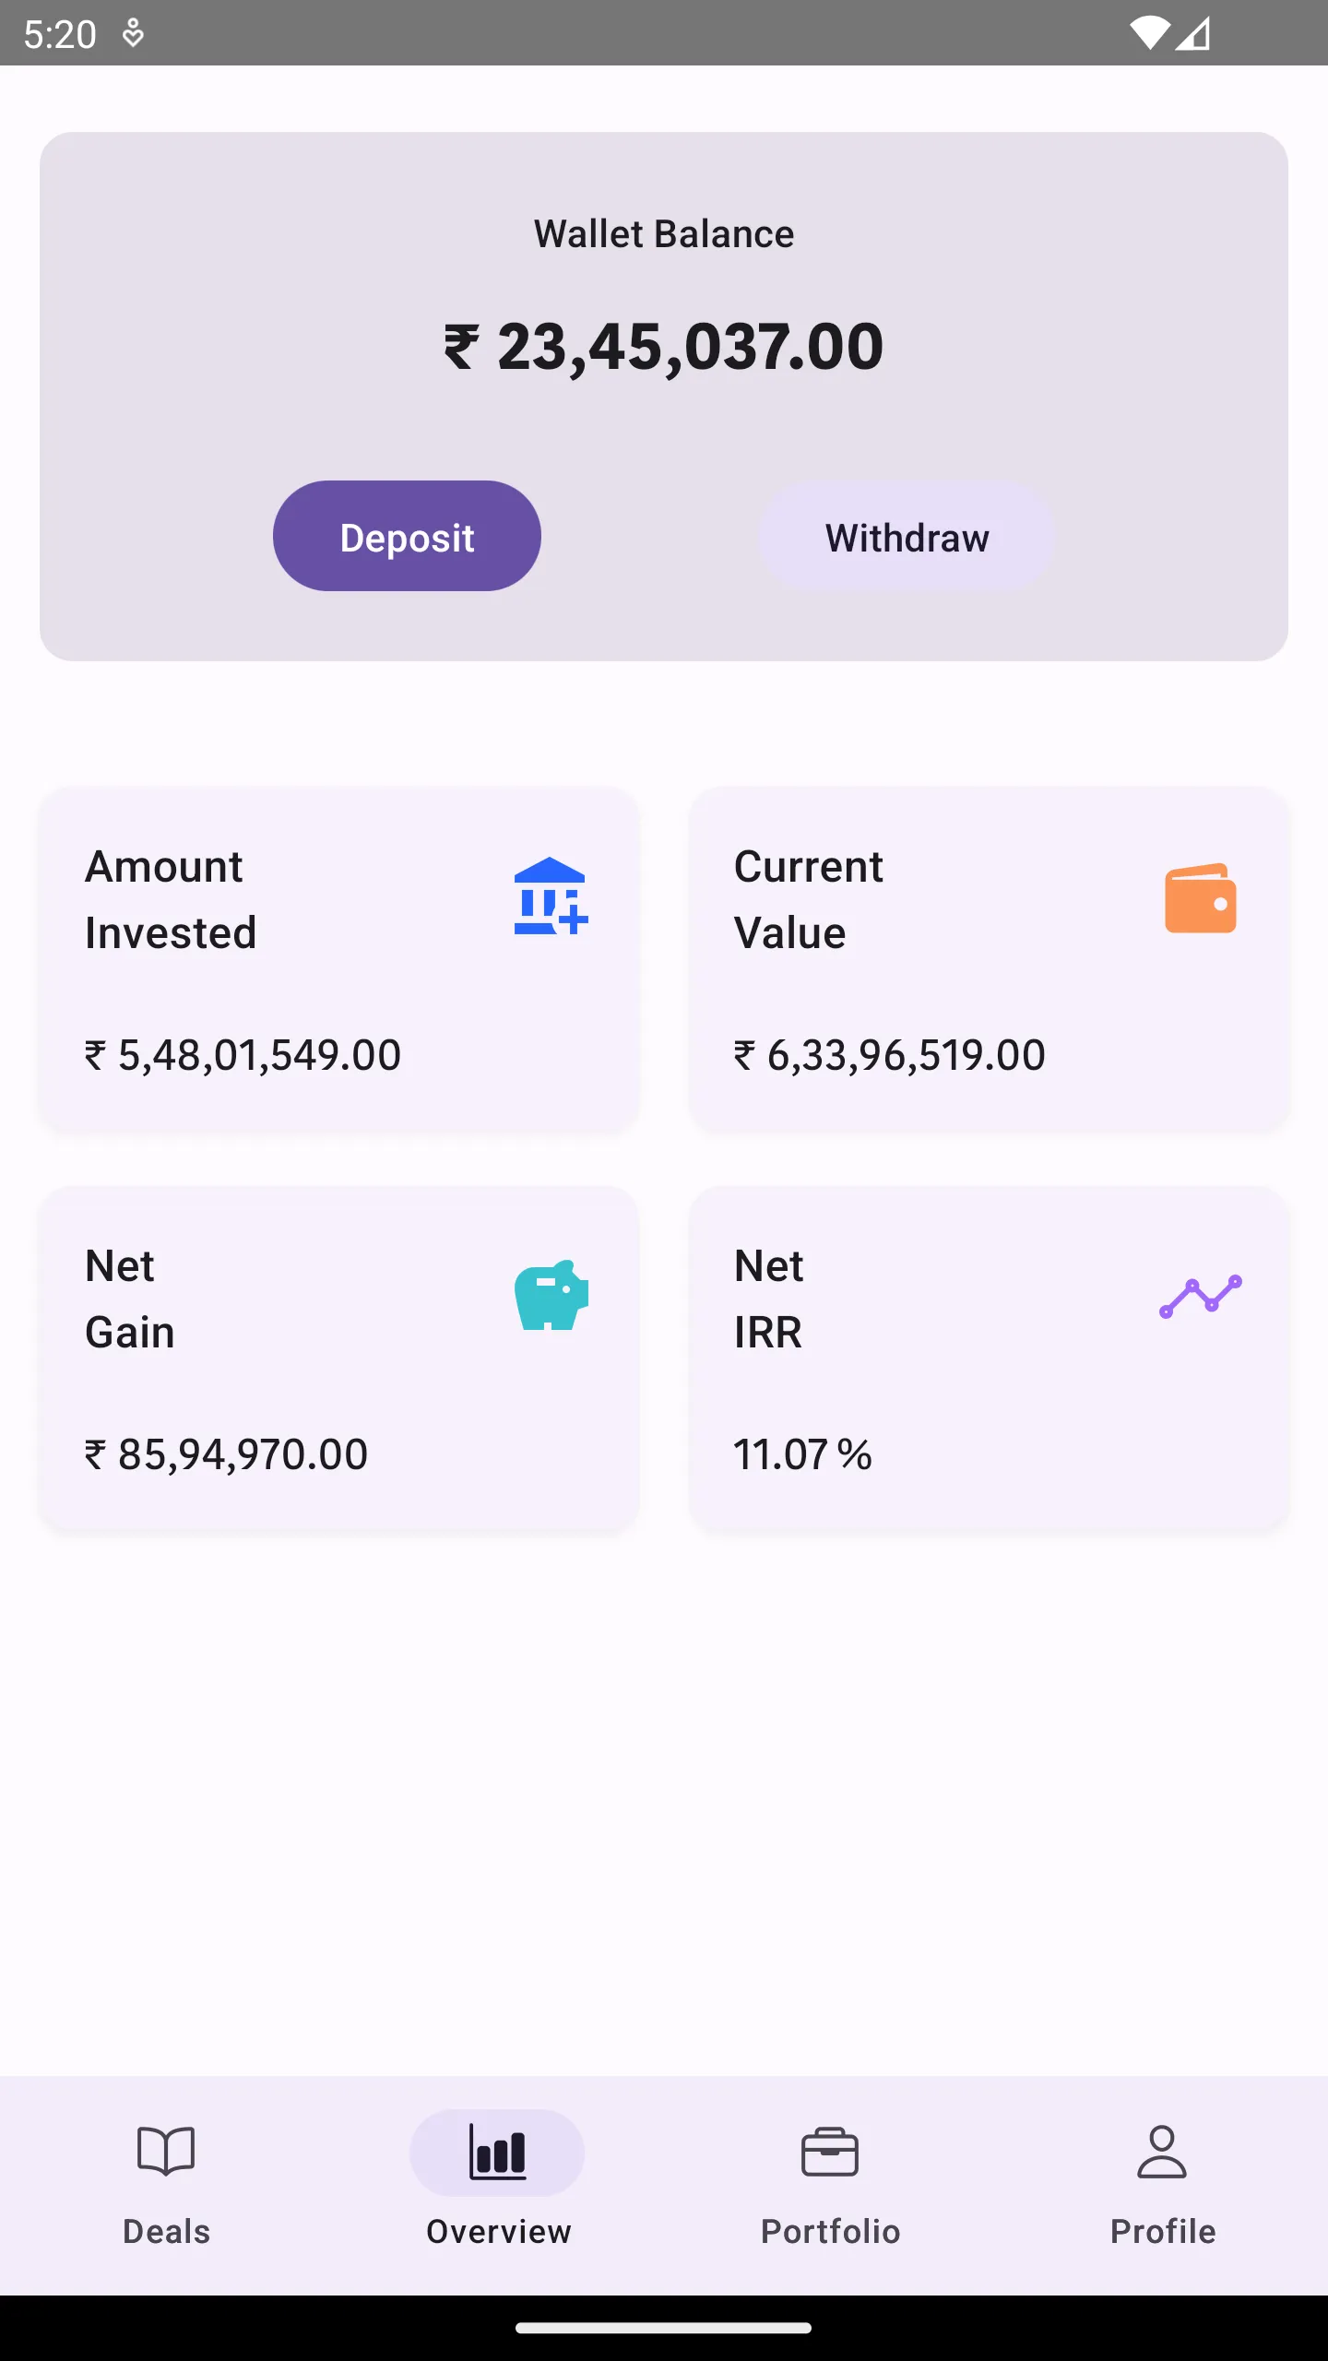
Task: Tap the bank icon on Amount Invested
Action: tap(551, 896)
